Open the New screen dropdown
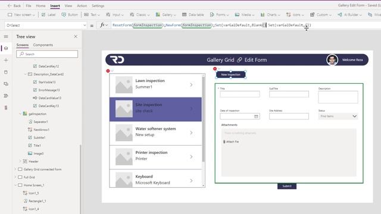This screenshot has width=381, height=214. (x=21, y=15)
